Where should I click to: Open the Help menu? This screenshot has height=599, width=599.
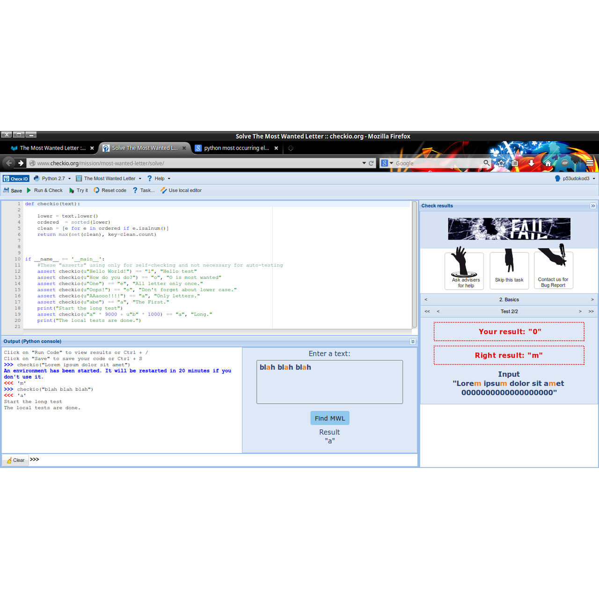[159, 179]
